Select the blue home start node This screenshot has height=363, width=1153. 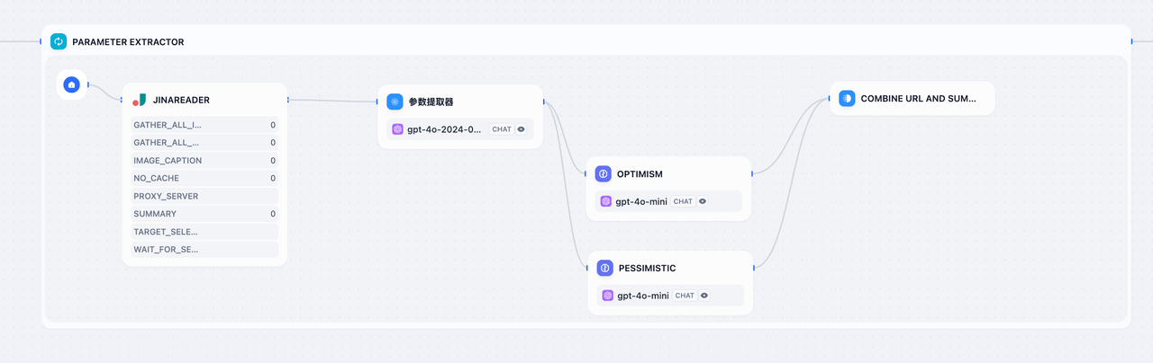[72, 84]
